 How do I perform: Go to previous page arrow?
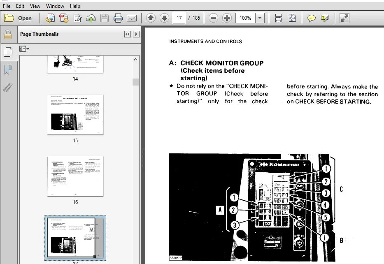[x=151, y=18]
